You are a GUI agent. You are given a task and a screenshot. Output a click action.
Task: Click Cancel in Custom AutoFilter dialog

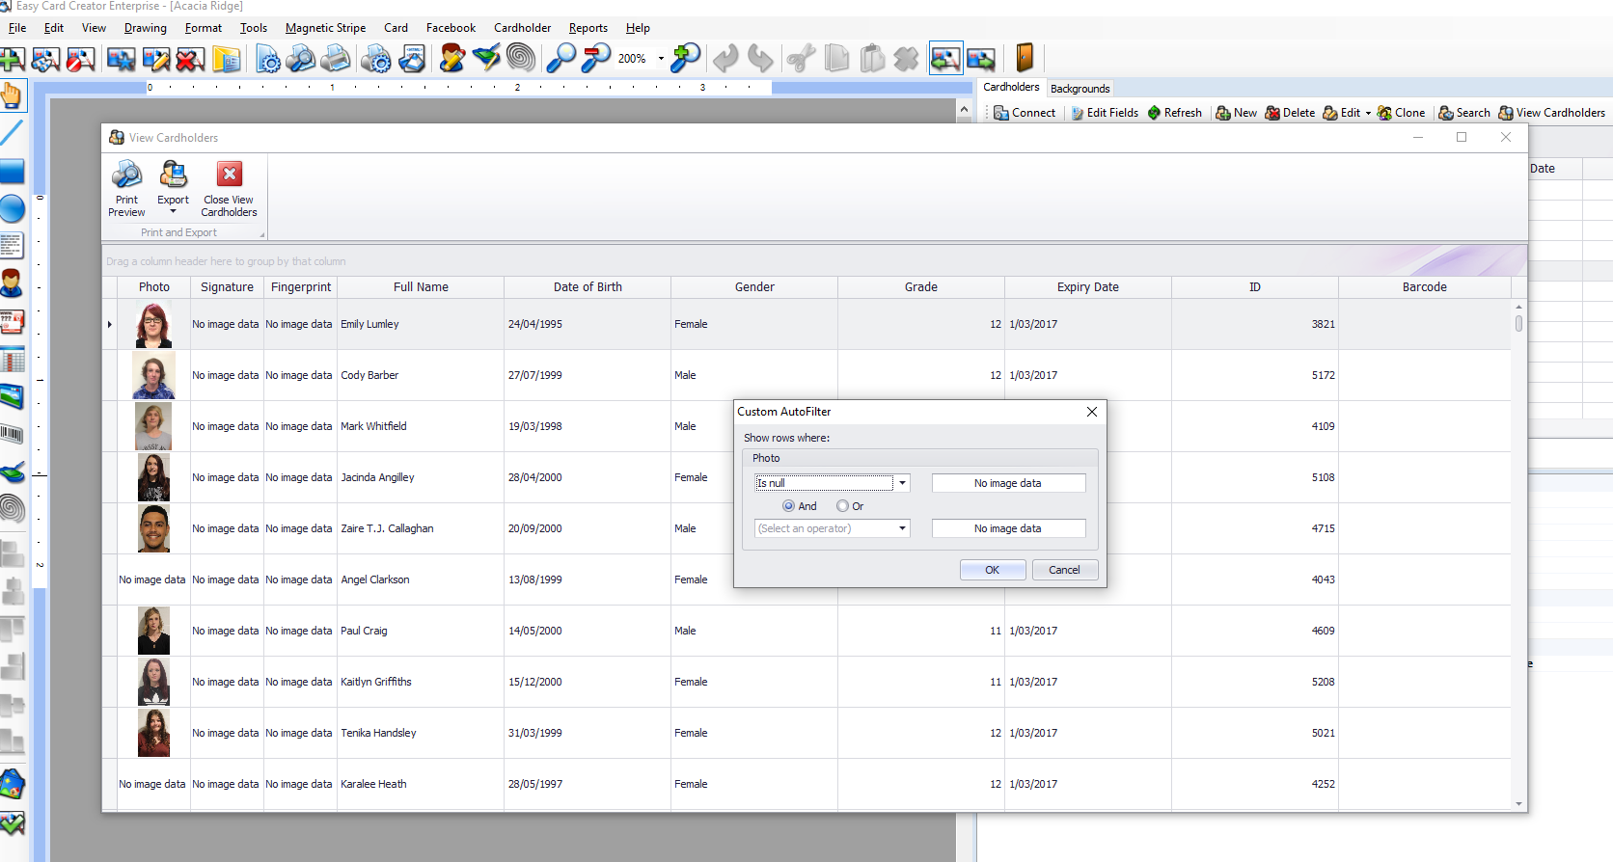(x=1064, y=570)
